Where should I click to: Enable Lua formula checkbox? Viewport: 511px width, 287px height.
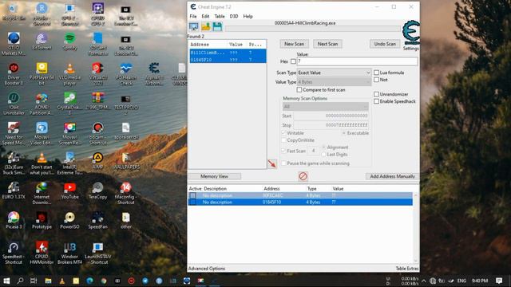coord(376,73)
